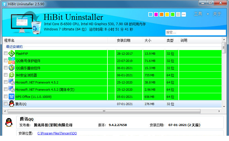Open the 工具 menu
The image size is (229, 141).
tap(198, 14)
